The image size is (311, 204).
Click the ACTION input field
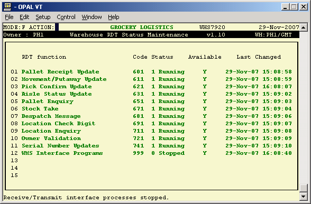[57, 27]
